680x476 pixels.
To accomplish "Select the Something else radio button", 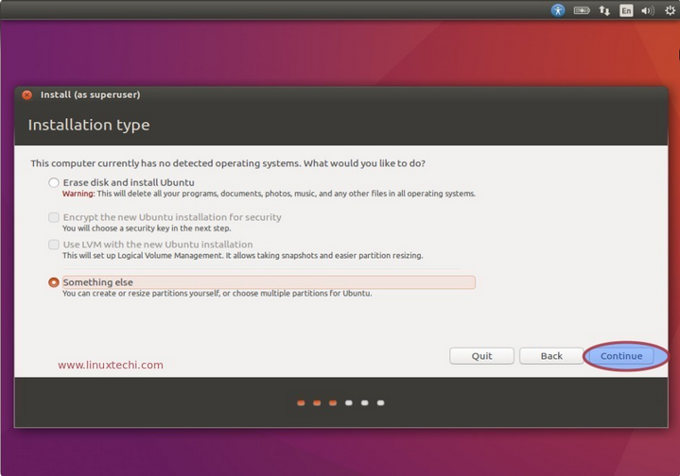I will tap(54, 282).
